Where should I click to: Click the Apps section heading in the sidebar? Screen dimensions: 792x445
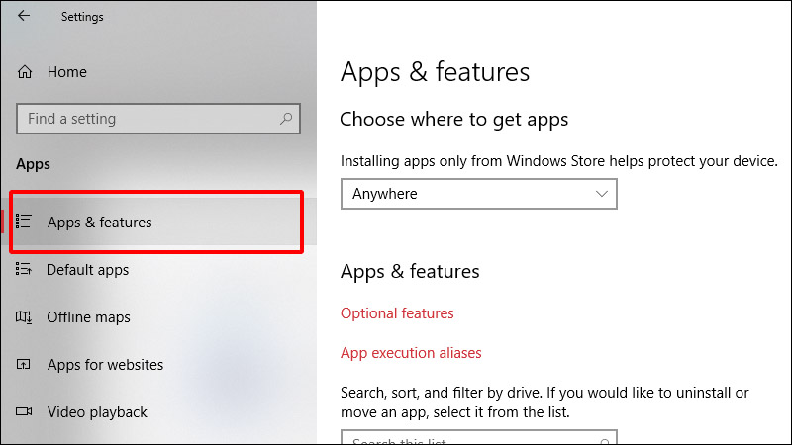pos(33,164)
